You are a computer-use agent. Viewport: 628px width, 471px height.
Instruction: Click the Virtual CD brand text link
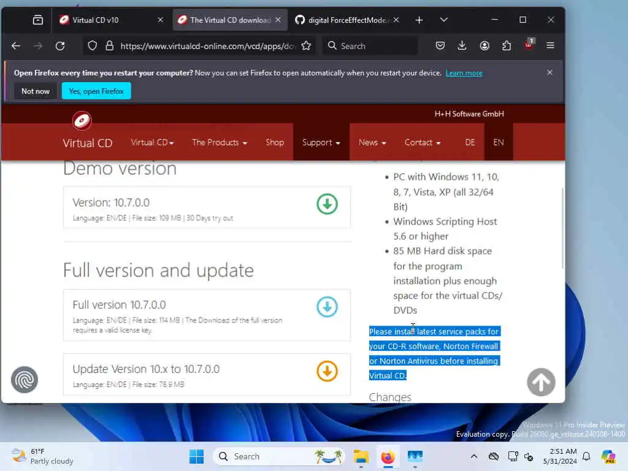[87, 143]
